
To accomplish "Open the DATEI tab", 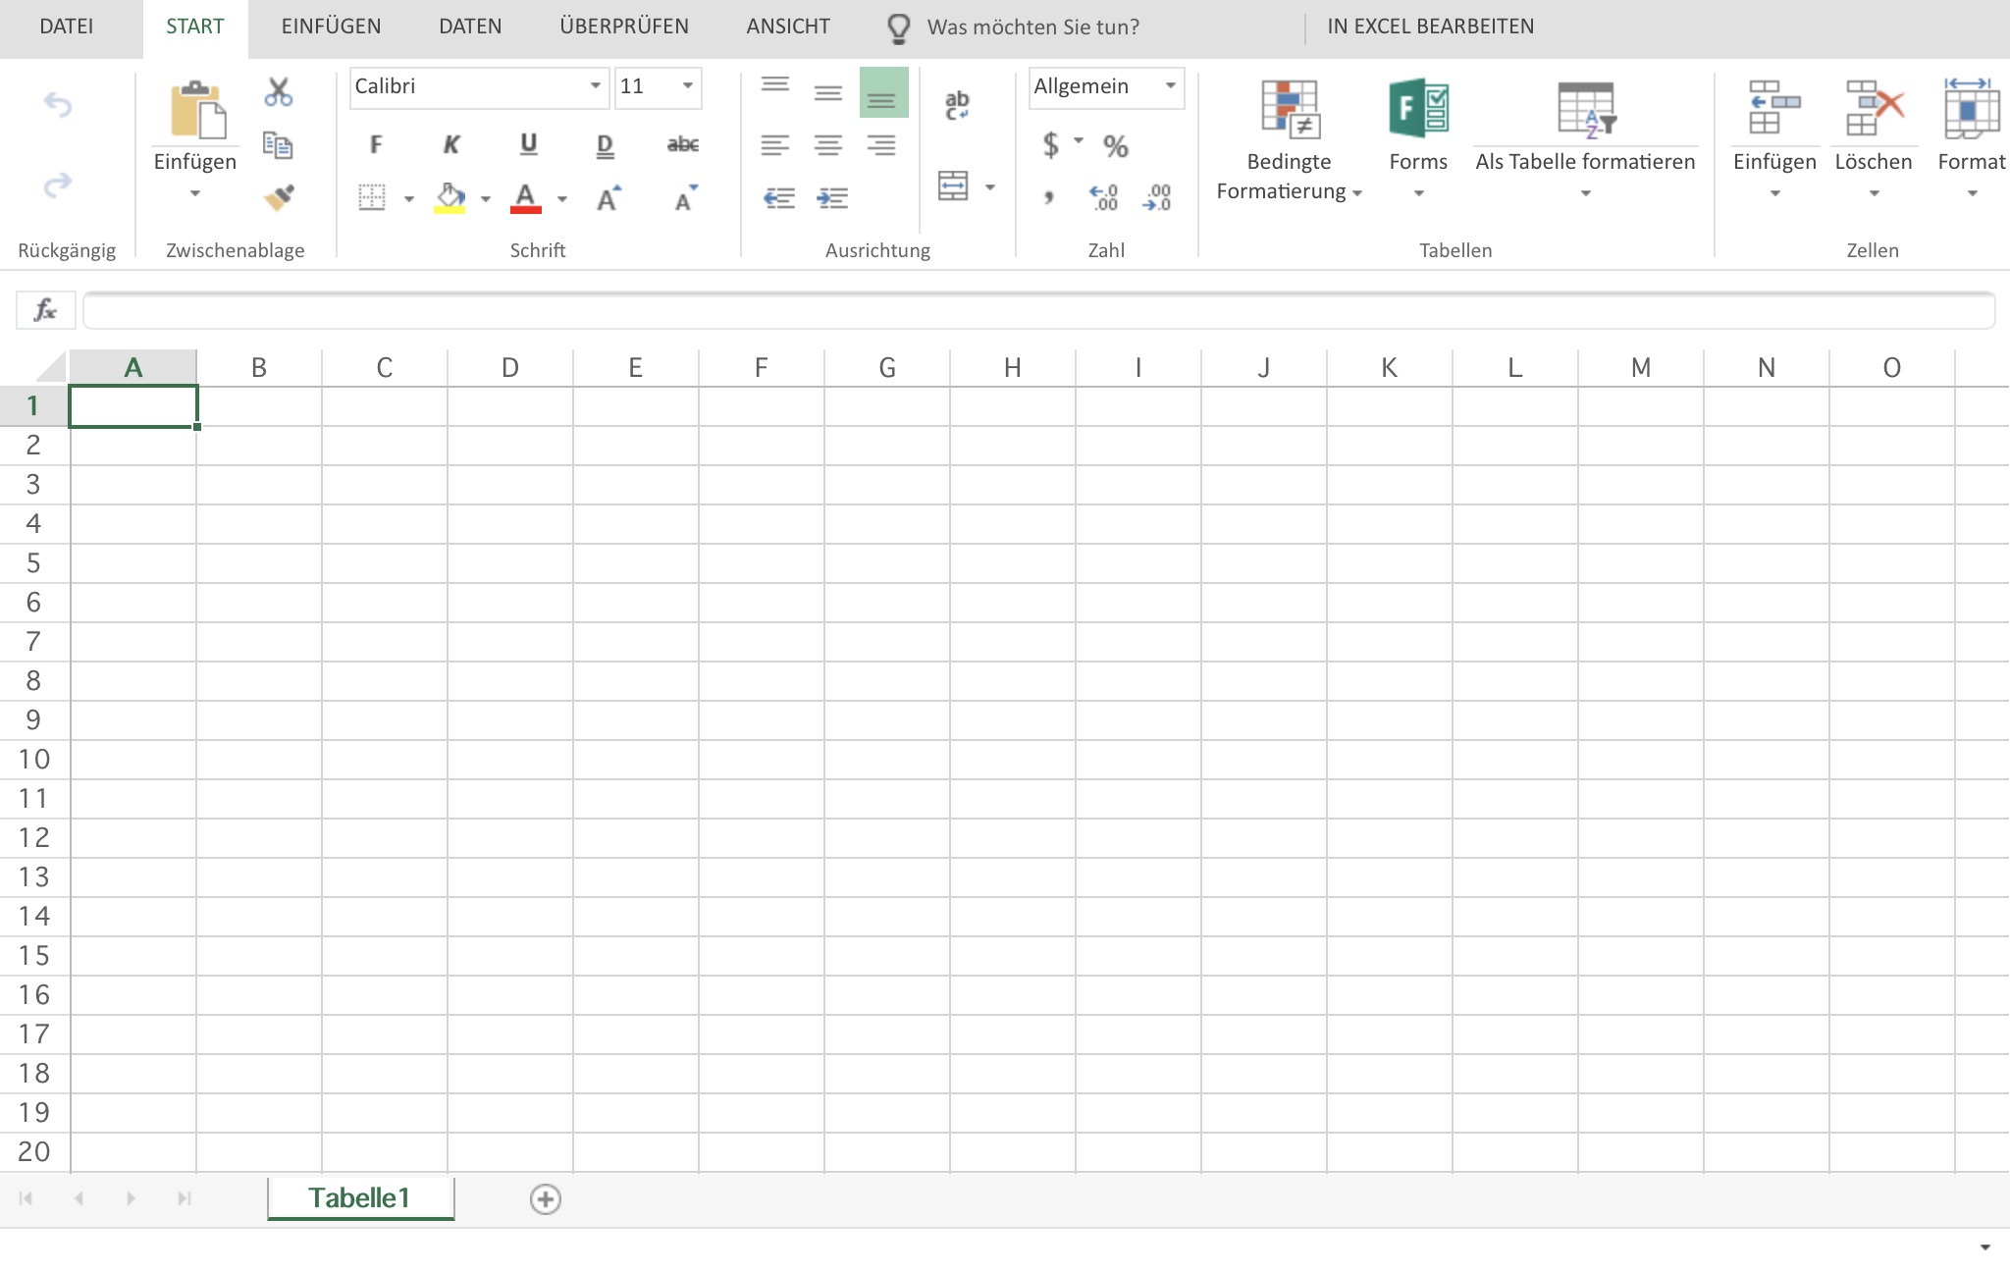I will point(67,27).
